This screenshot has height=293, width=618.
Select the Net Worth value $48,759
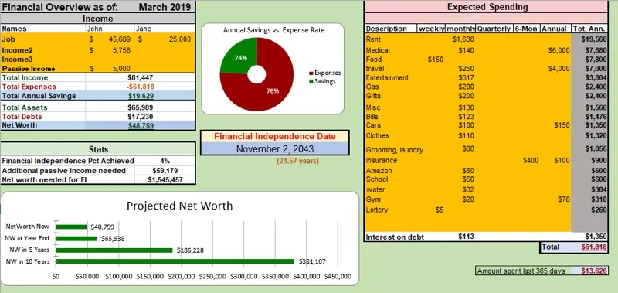coord(141,125)
